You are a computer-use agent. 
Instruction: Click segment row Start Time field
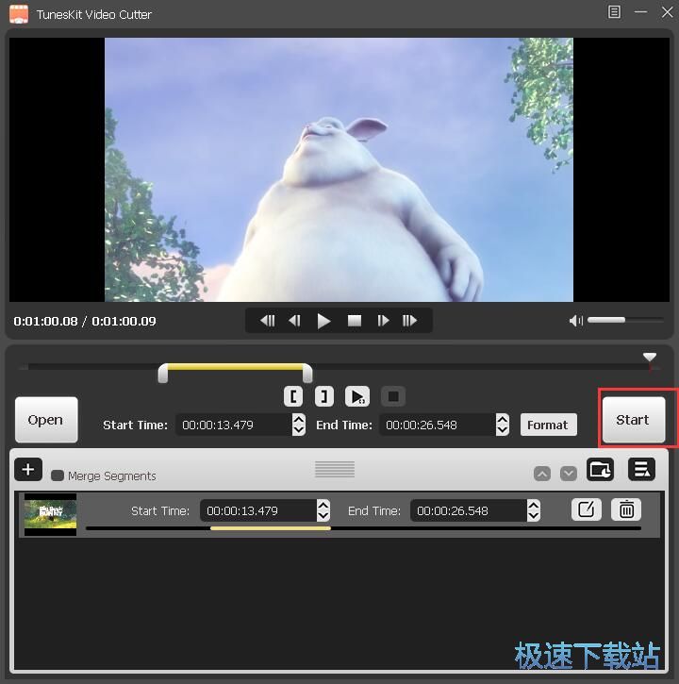[x=258, y=510]
